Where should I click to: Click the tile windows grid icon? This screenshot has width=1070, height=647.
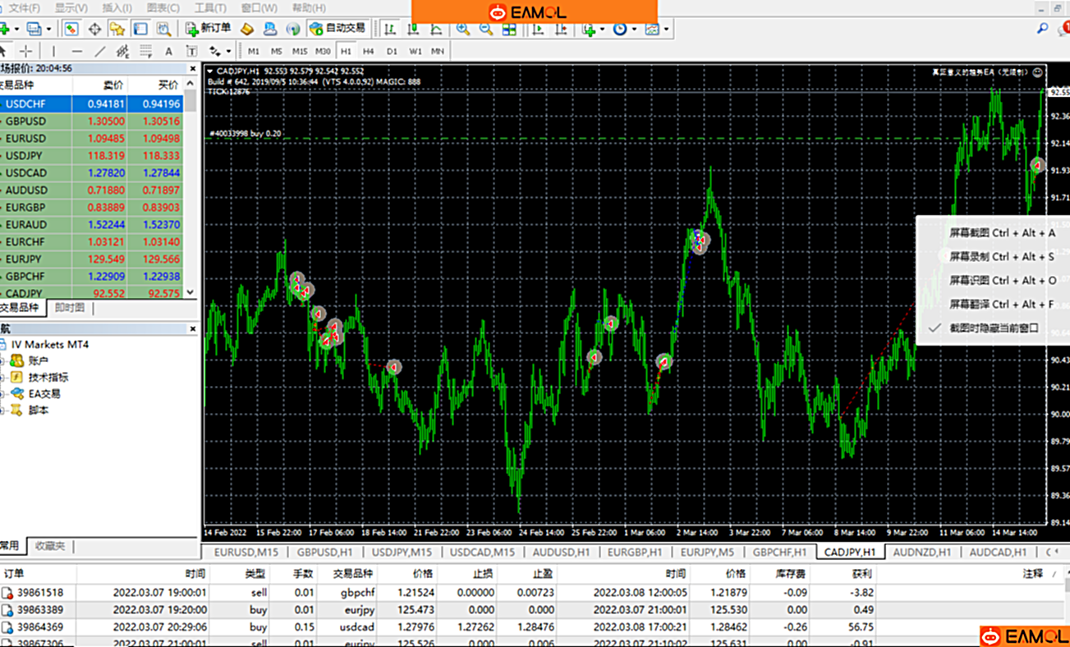pyautogui.click(x=509, y=29)
